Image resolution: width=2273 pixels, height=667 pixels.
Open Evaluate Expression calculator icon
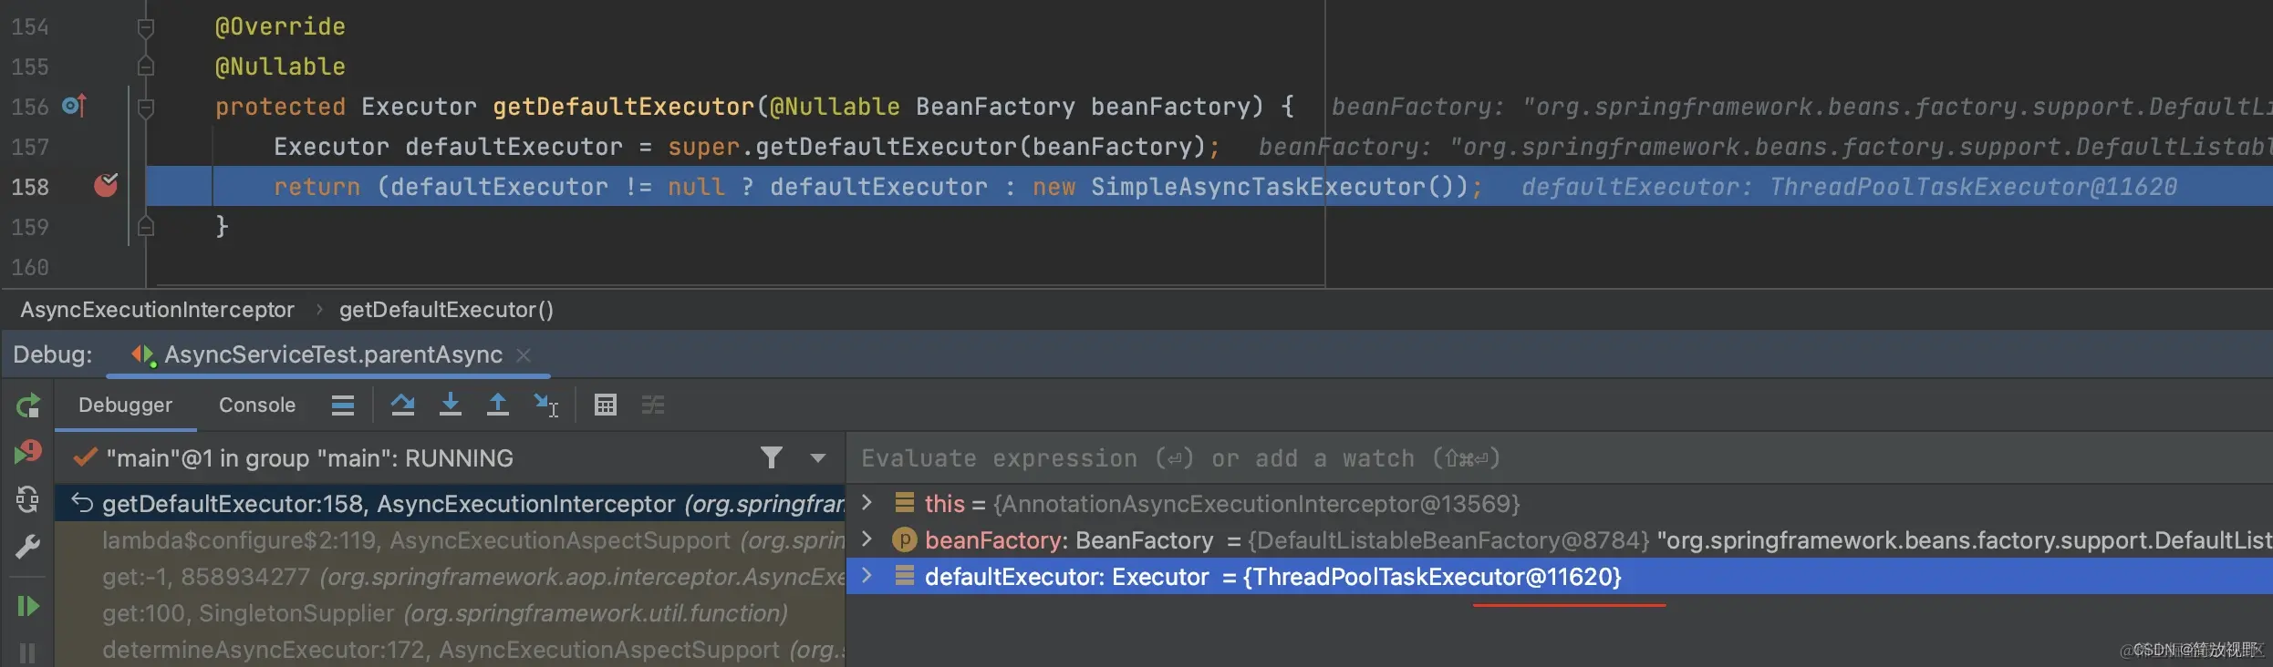point(606,405)
